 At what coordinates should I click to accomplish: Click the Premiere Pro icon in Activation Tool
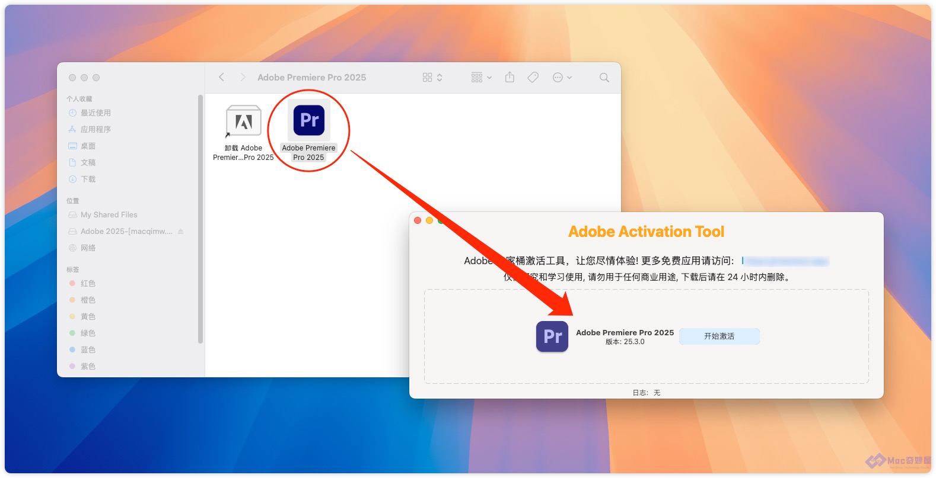(552, 336)
